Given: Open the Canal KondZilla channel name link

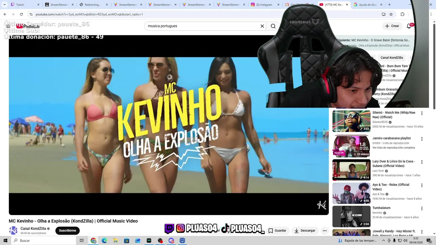Looking at the screenshot, I should pos(33,229).
